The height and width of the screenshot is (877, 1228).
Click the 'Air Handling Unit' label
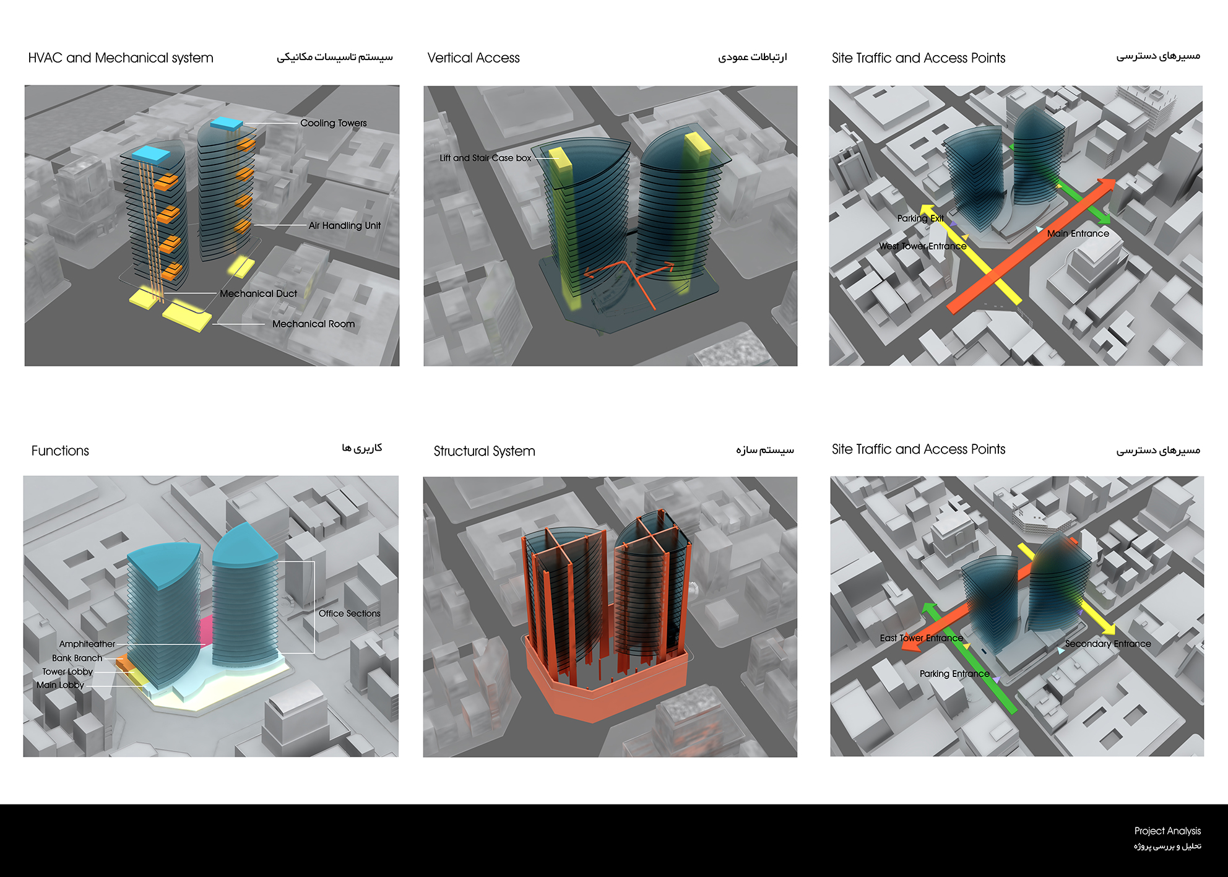coord(345,225)
